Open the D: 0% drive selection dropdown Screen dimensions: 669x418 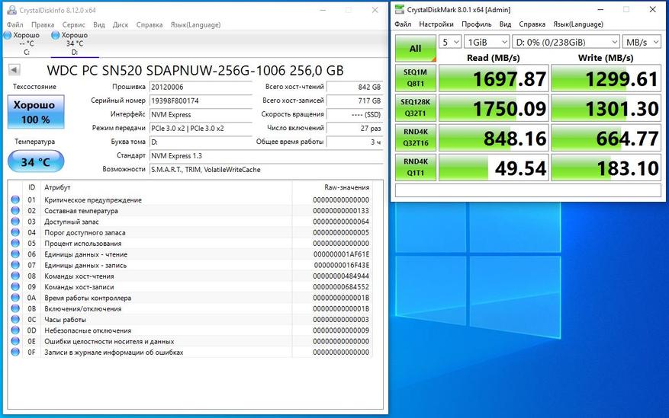tap(565, 41)
